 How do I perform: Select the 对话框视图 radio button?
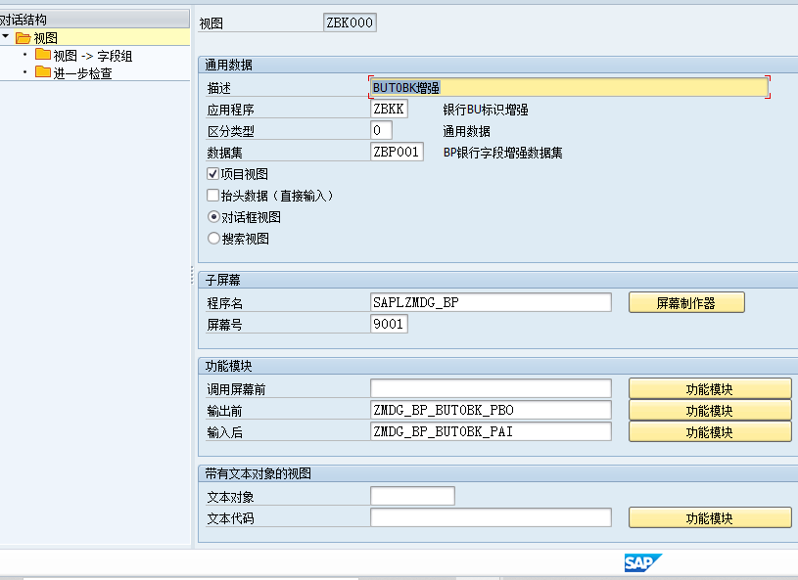213,217
